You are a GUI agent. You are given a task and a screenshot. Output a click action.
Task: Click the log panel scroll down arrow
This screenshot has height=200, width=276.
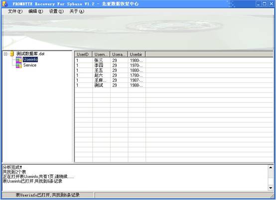tap(271, 188)
